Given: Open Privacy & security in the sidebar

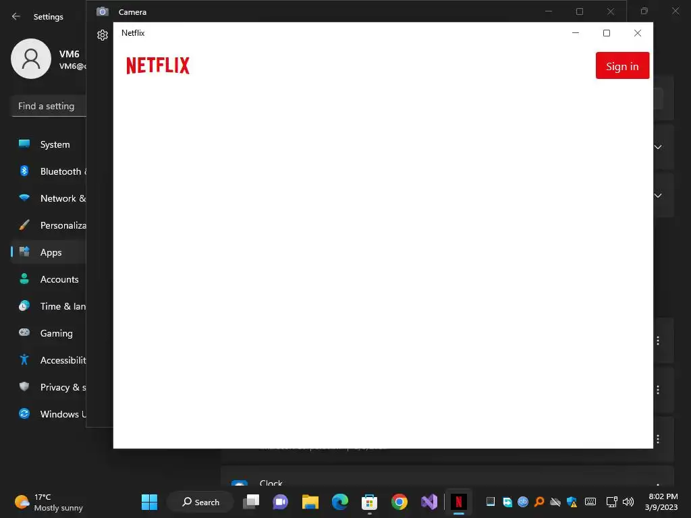Looking at the screenshot, I should click(49, 387).
